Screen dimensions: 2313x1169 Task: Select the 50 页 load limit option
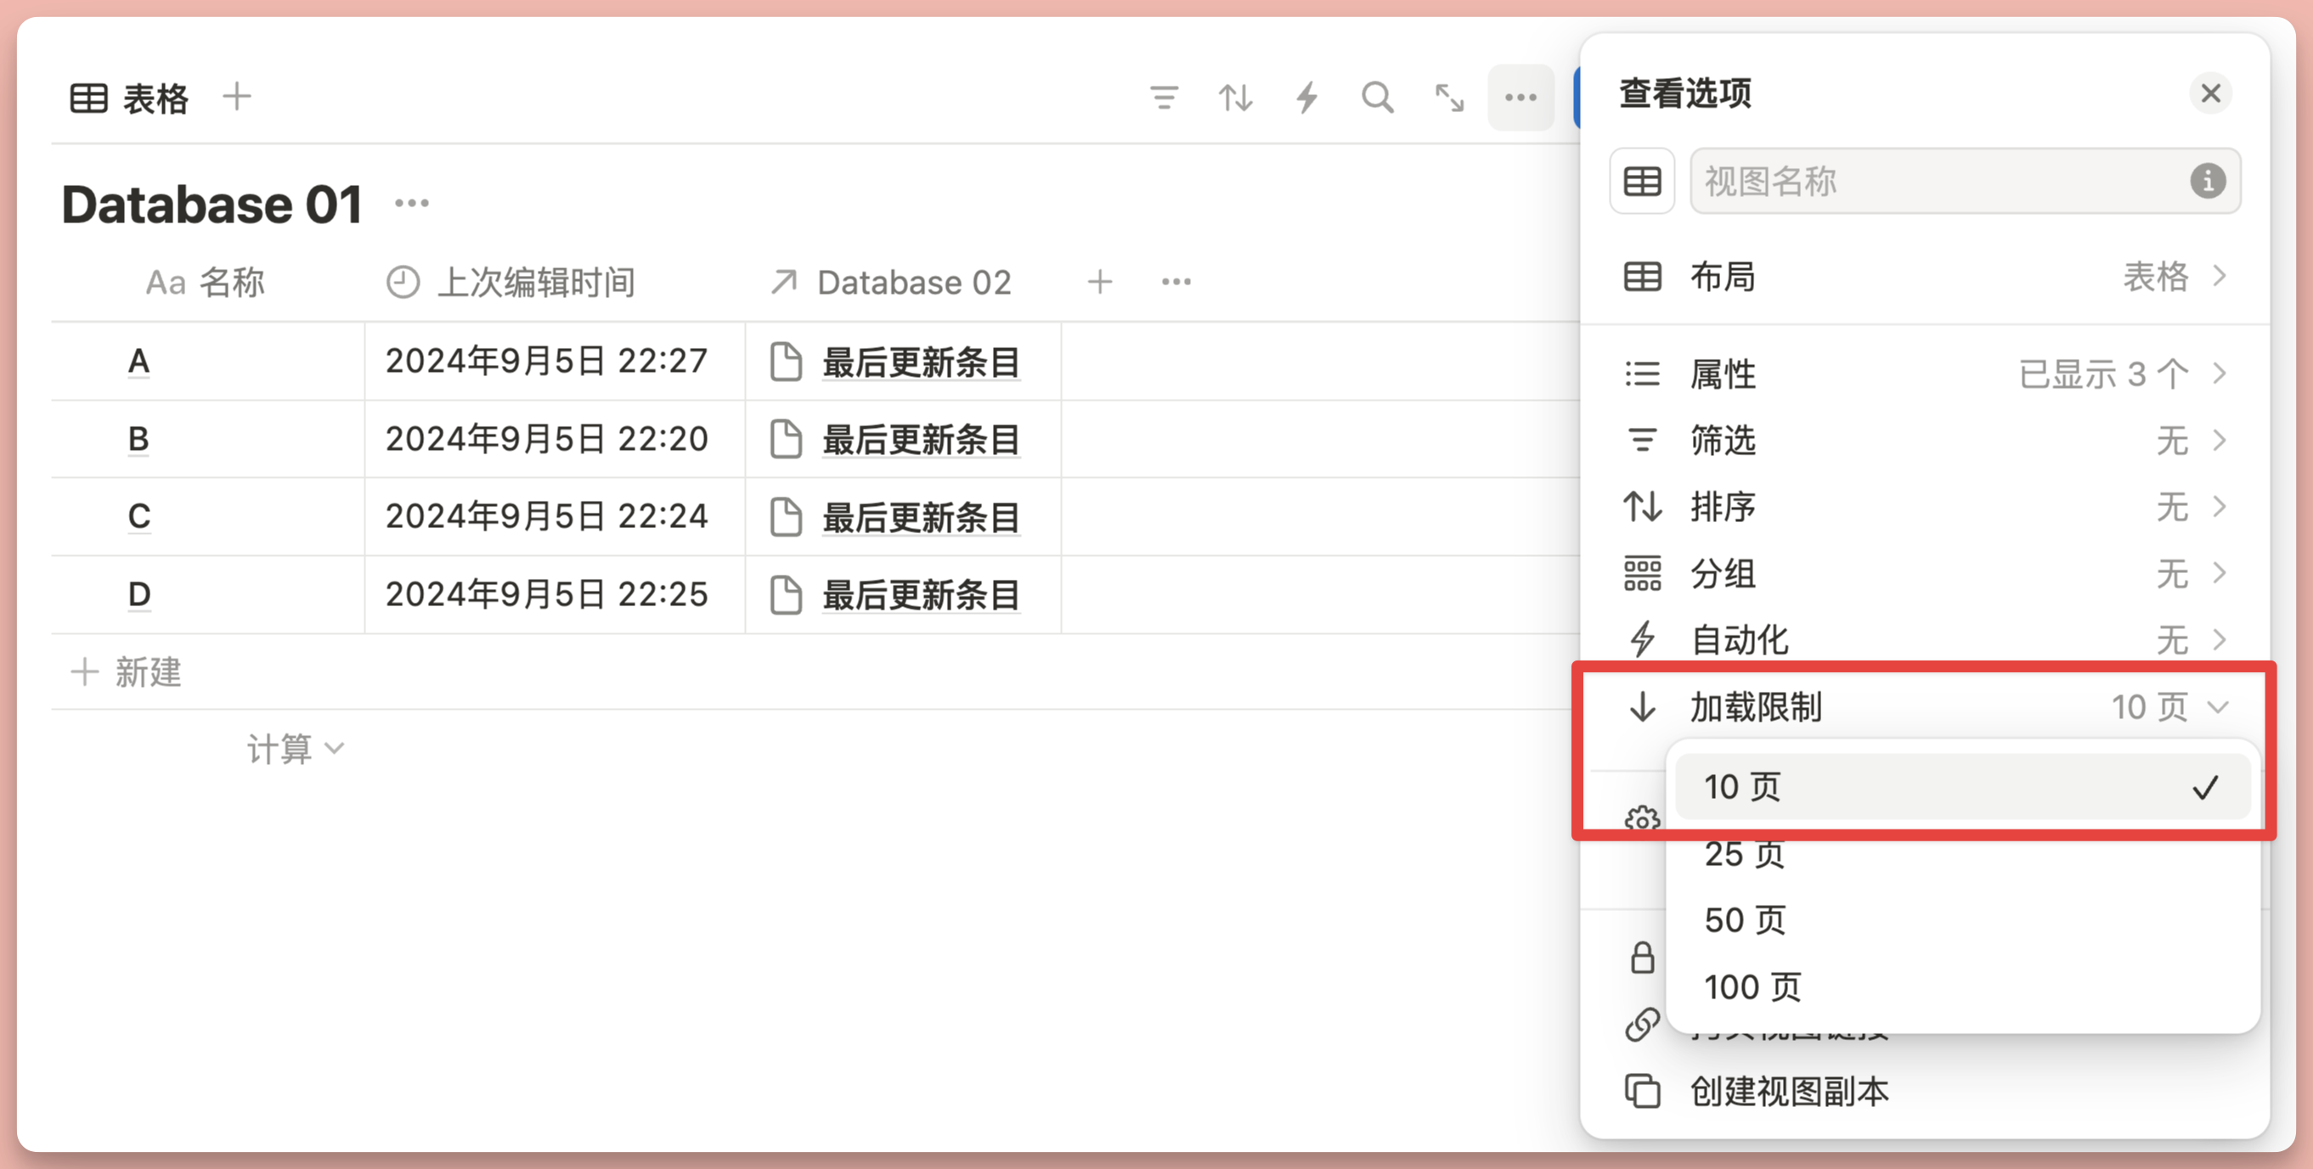[x=1962, y=919]
